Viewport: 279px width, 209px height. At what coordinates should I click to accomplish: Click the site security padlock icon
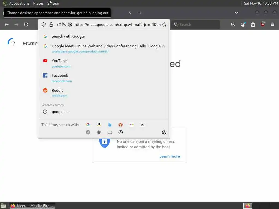(51, 24)
